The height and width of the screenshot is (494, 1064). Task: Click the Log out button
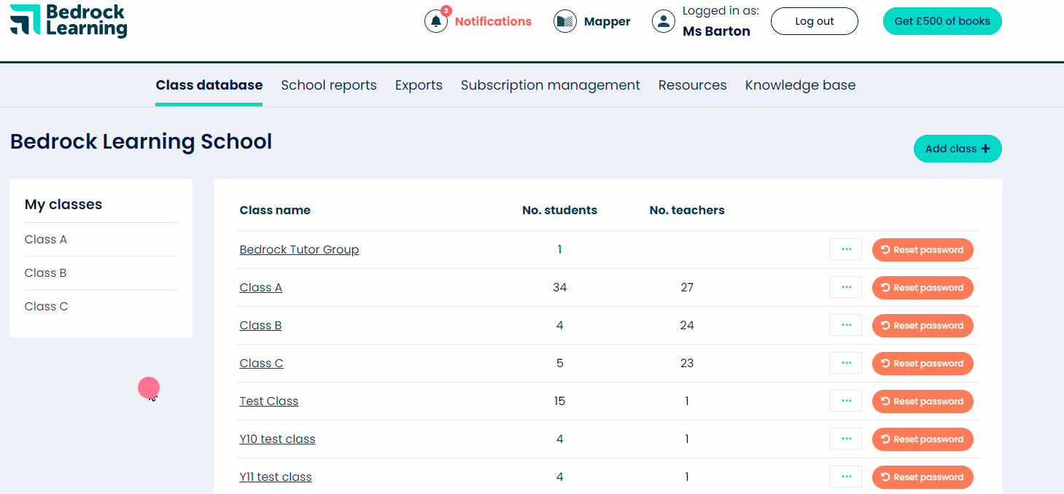click(x=815, y=21)
